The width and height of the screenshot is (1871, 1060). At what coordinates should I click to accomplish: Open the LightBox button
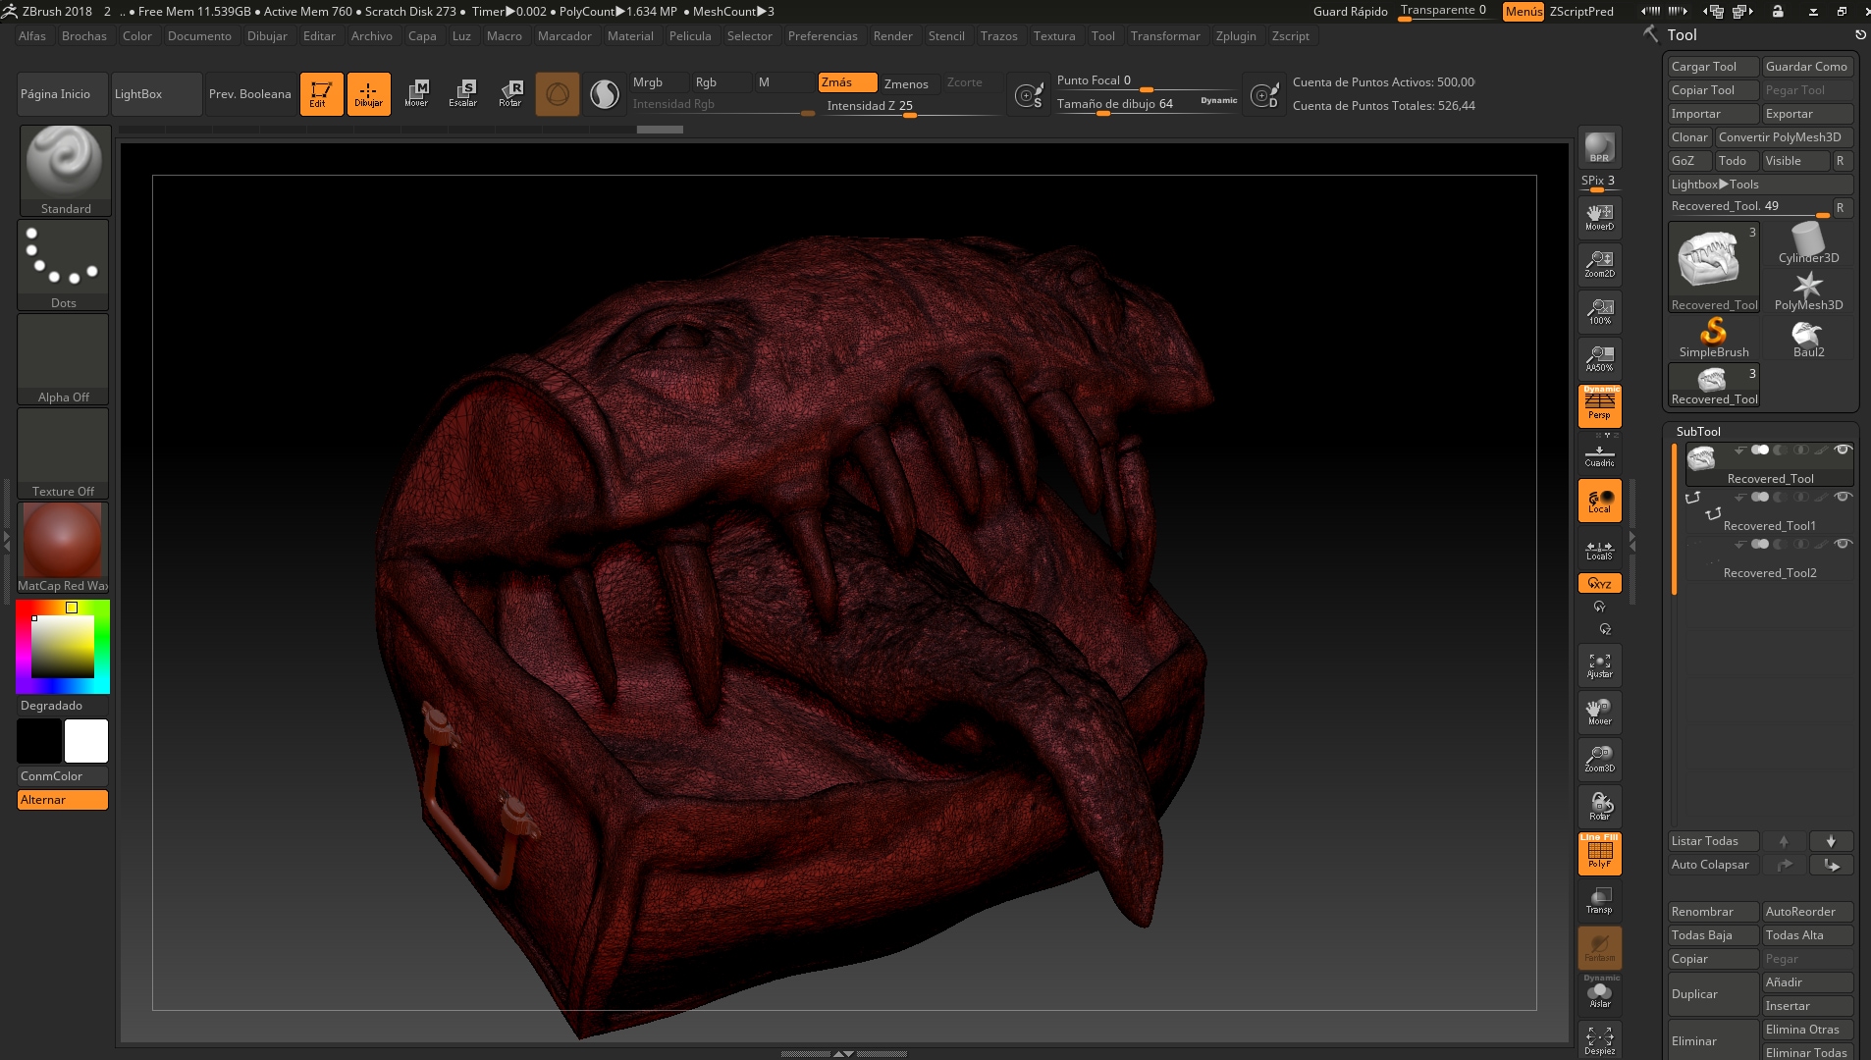pos(157,94)
